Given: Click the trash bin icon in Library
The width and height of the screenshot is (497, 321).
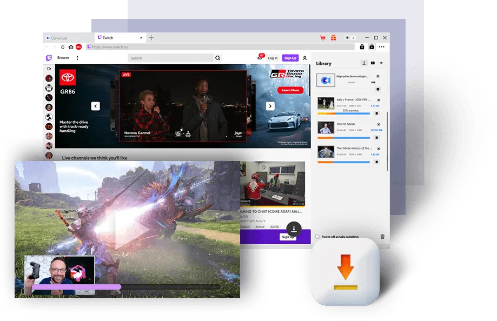Looking at the screenshot, I should 382,237.
